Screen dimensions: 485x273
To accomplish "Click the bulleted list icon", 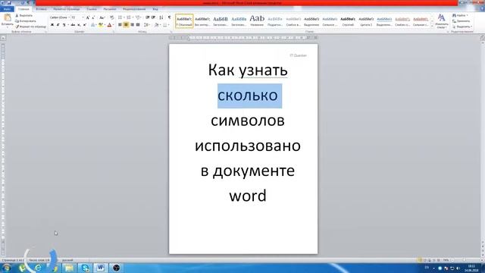I will (x=120, y=17).
